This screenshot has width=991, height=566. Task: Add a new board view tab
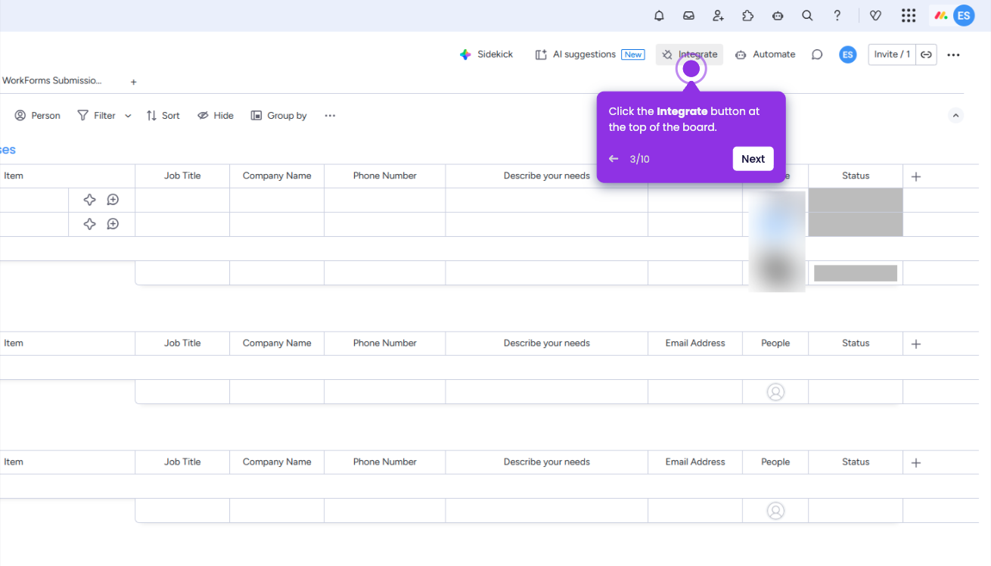click(133, 82)
